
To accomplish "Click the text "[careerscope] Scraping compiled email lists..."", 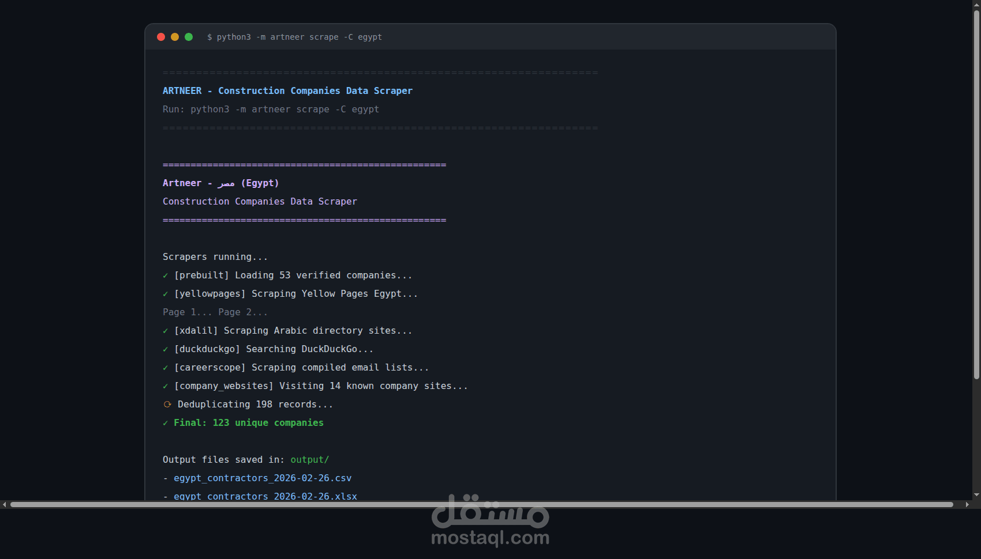I will (302, 368).
